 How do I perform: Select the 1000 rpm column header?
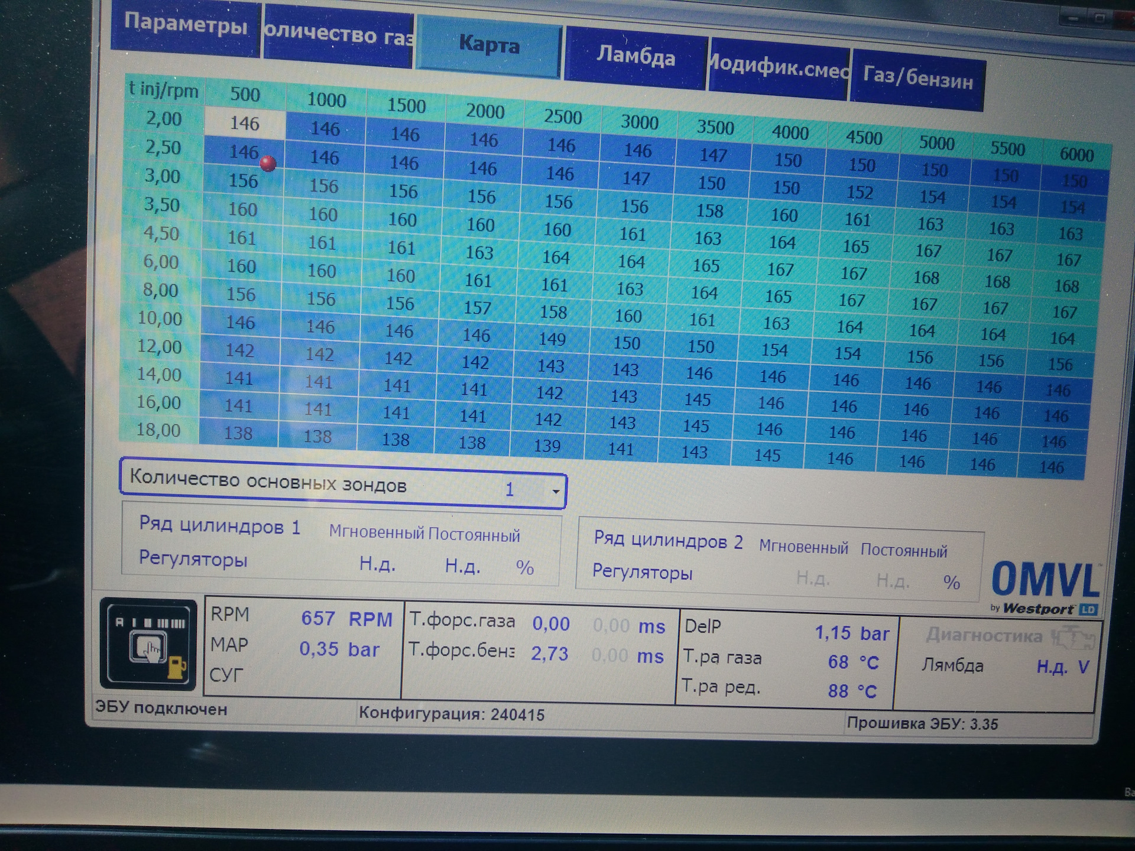pos(326,100)
